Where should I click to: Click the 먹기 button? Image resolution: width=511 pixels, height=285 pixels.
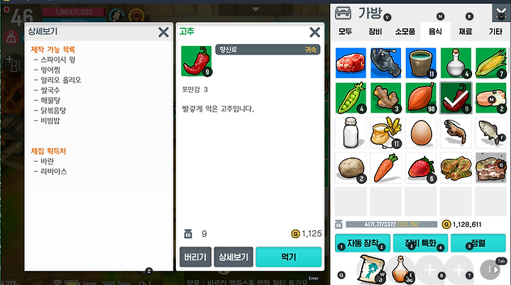click(x=288, y=257)
